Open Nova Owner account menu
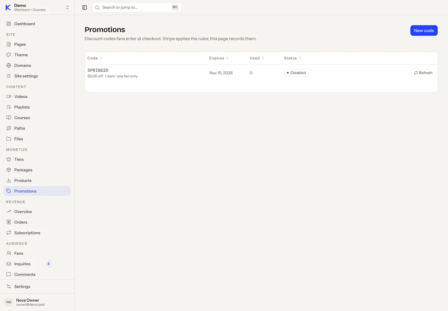Image resolution: width=448 pixels, height=311 pixels. tap(37, 302)
